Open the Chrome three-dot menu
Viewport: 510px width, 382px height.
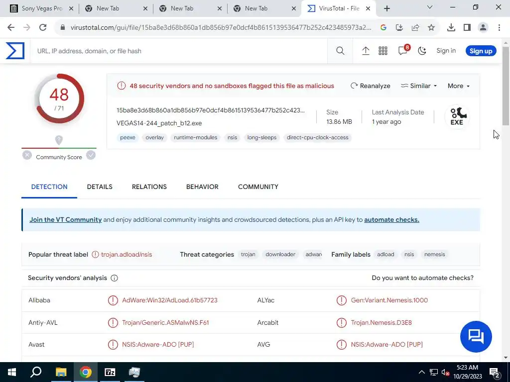(499, 28)
